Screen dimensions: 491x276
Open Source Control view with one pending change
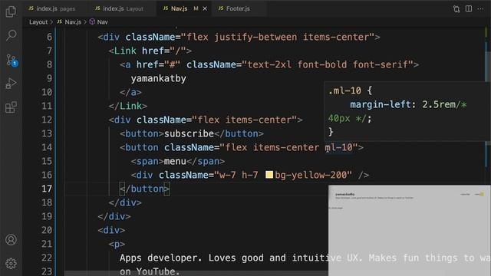[12, 60]
